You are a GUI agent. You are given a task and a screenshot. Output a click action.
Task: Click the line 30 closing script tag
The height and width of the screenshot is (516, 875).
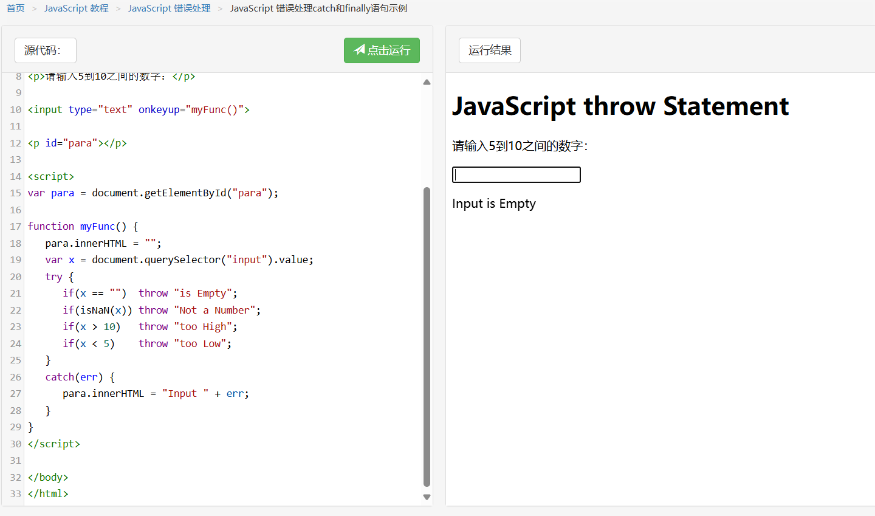click(x=54, y=444)
